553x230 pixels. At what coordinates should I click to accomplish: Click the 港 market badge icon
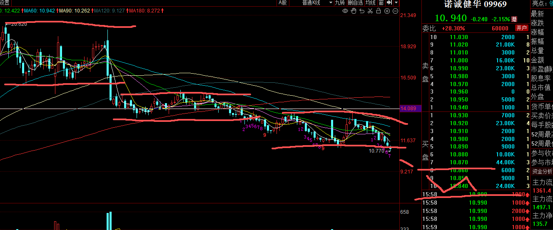pos(514,19)
